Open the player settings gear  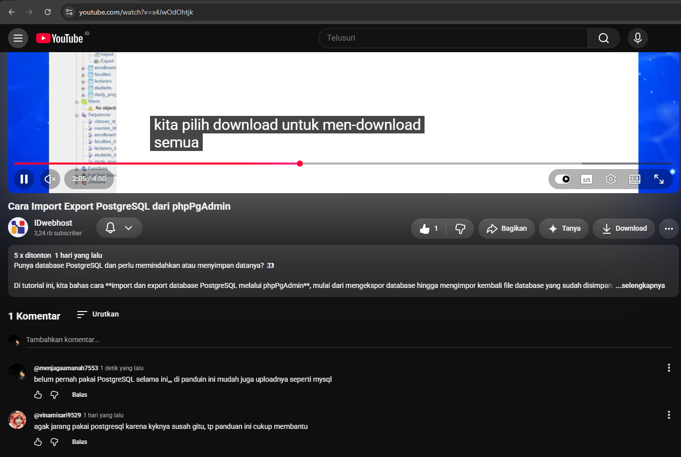click(x=611, y=179)
